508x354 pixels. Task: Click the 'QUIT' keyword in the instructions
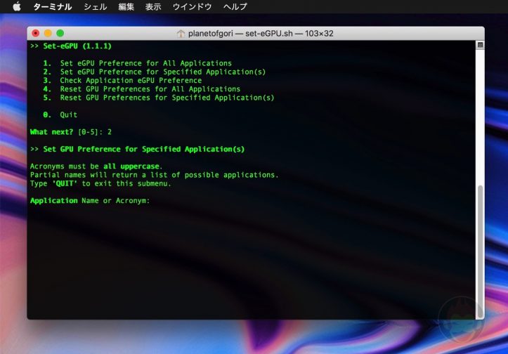[x=64, y=183]
